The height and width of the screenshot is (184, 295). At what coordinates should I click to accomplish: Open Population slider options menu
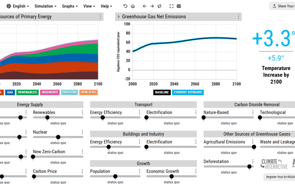[x=139, y=171]
